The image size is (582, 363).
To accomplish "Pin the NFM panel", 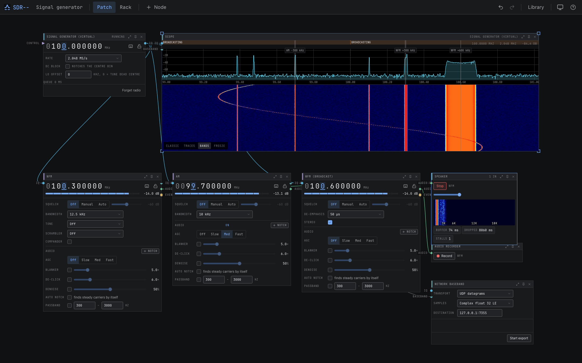I will [x=152, y=177].
